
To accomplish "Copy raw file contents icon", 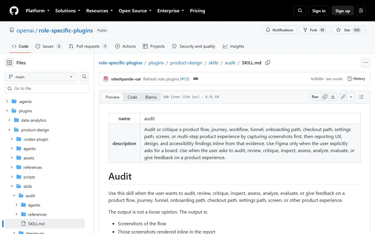I will (x=325, y=97).
